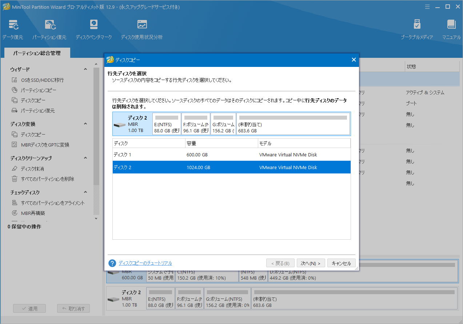Select MBR再構築 in the sidebar
The height and width of the screenshot is (324, 463).
tap(33, 213)
